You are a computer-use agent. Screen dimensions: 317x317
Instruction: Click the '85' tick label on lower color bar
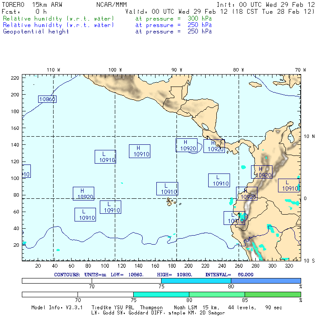pos(245,300)
